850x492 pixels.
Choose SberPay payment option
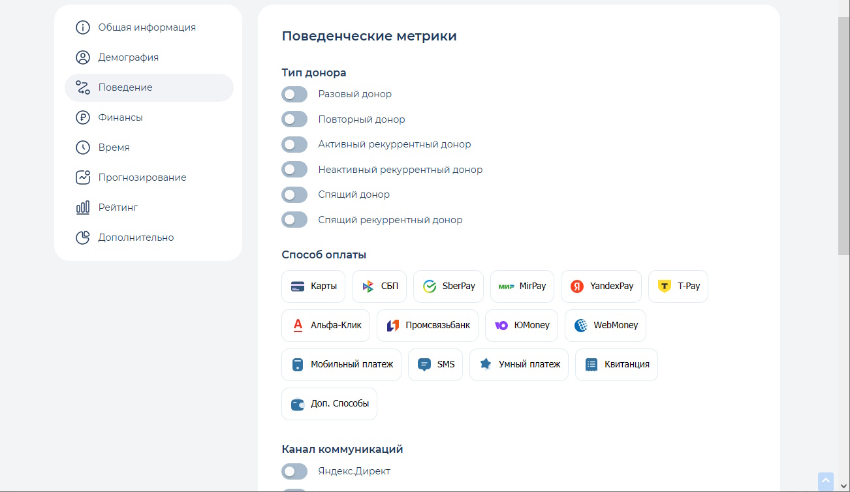[x=448, y=286]
